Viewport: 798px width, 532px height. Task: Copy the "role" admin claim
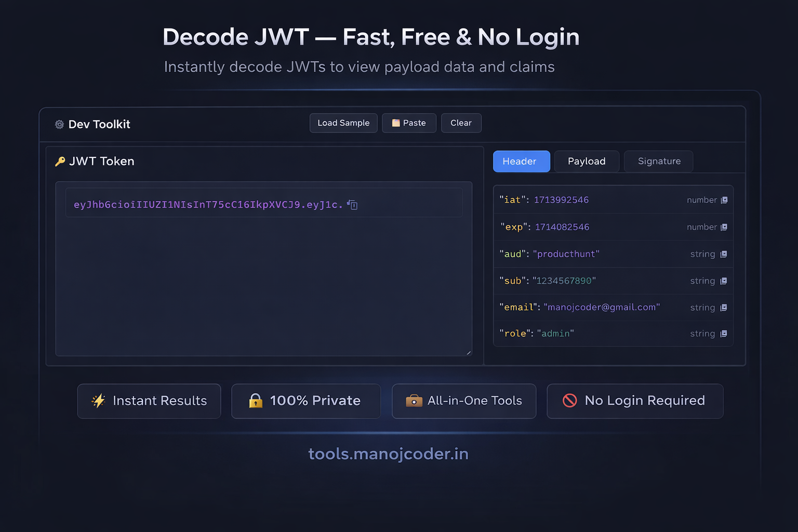(724, 334)
